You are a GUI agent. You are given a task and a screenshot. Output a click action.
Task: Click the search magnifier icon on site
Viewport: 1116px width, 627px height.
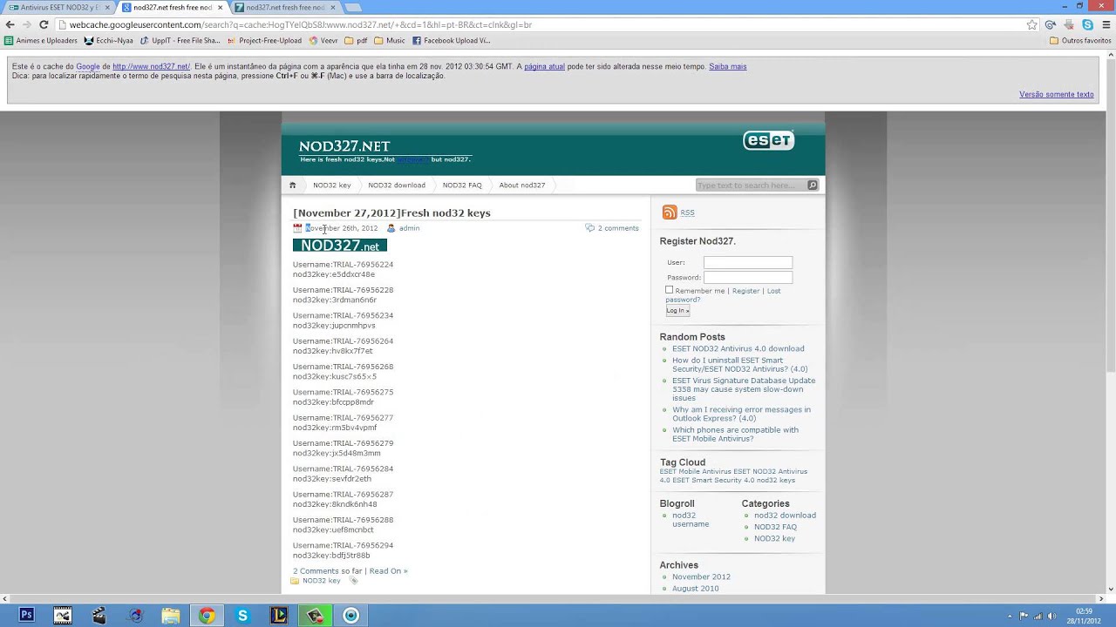(812, 185)
